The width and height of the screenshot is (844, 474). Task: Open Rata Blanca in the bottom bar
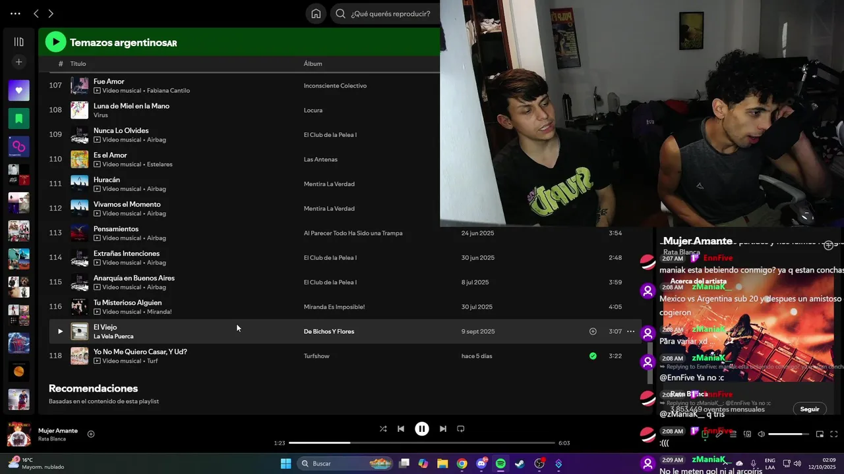[52, 439]
